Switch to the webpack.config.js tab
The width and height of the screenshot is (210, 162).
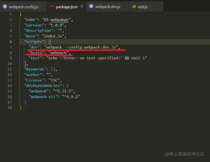click(23, 7)
